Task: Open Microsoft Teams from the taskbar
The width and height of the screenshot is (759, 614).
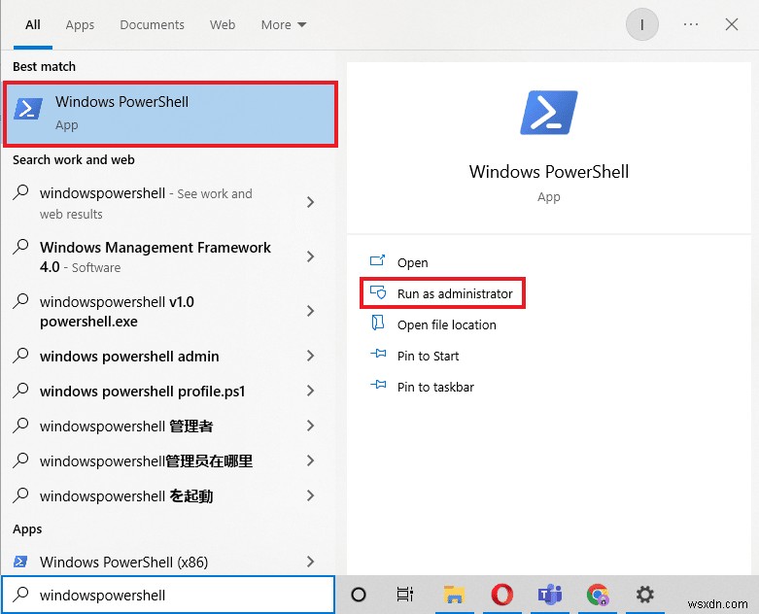Action: (550, 595)
